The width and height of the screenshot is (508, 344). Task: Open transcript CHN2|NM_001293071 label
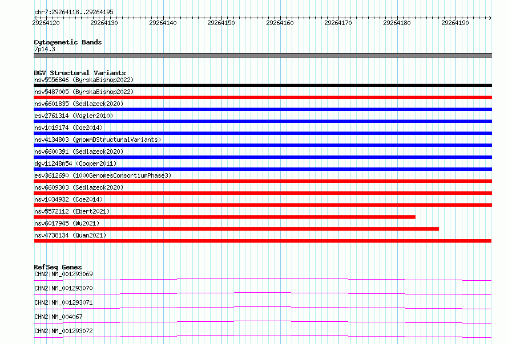point(63,302)
